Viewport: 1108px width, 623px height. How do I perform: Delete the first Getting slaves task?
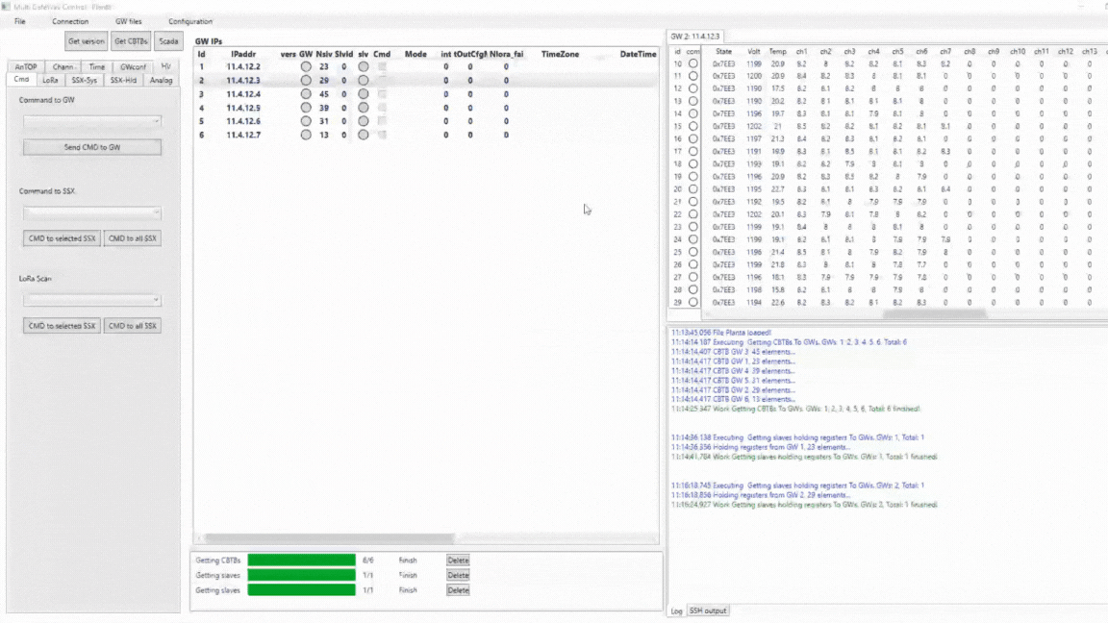tap(458, 575)
